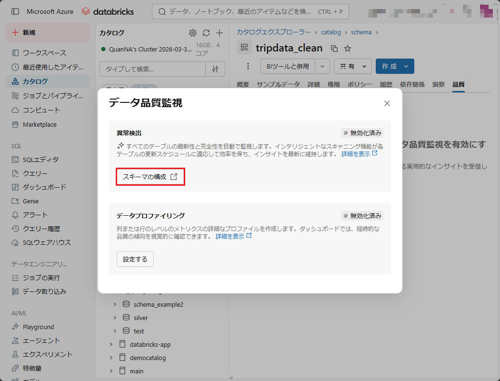Viewport: 500px width, 381px height.
Task: Star tripdata_clean as favorite
Action: [348, 48]
